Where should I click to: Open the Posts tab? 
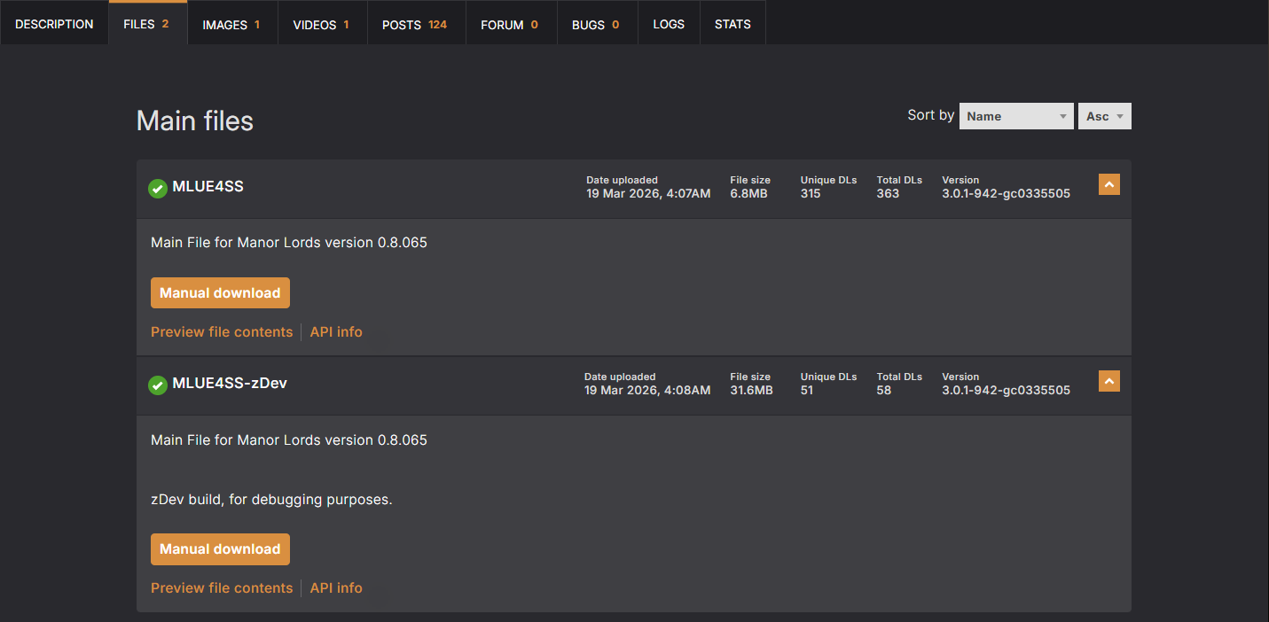414,24
